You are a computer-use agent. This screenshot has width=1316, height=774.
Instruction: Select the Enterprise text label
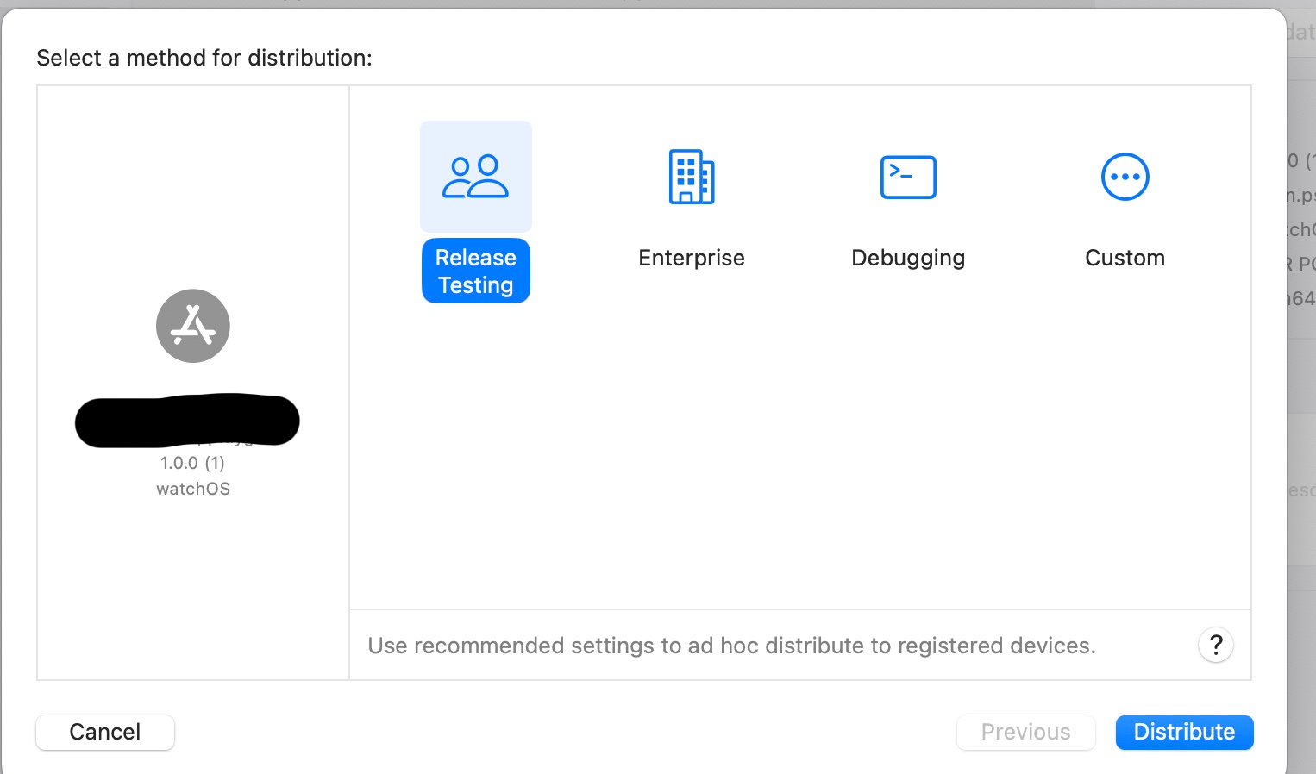coord(692,258)
